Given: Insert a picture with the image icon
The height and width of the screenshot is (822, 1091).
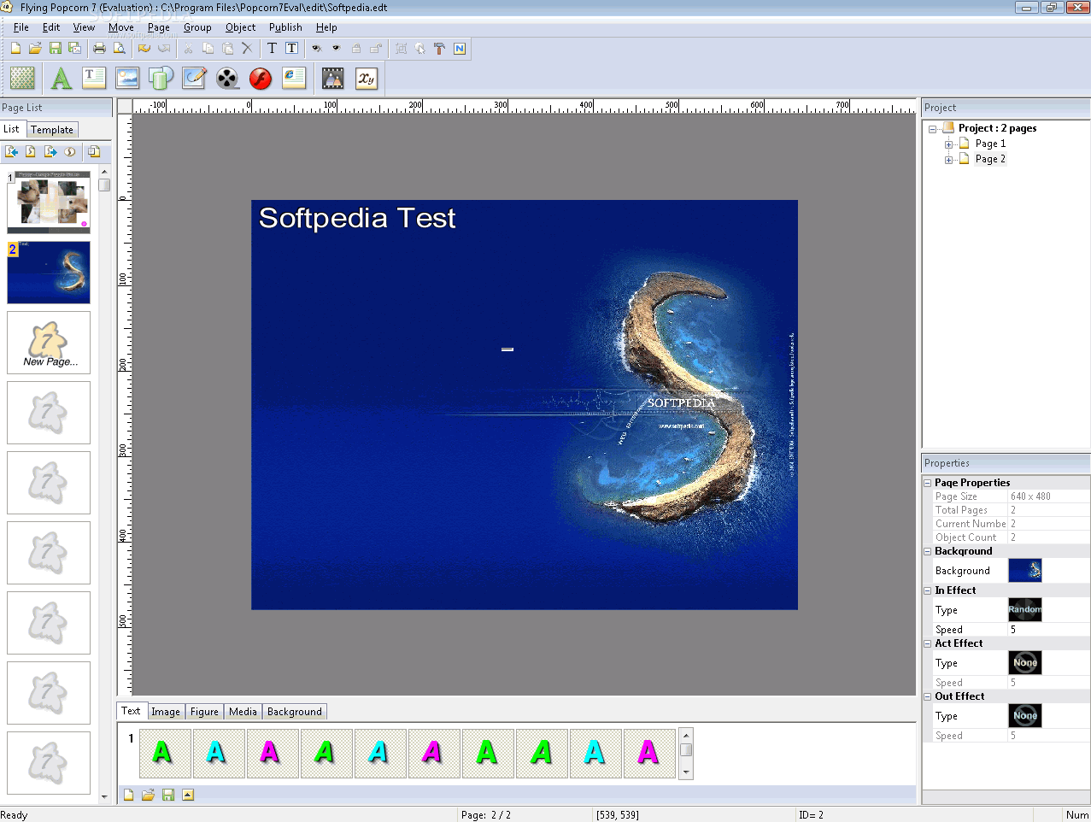Looking at the screenshot, I should (127, 79).
